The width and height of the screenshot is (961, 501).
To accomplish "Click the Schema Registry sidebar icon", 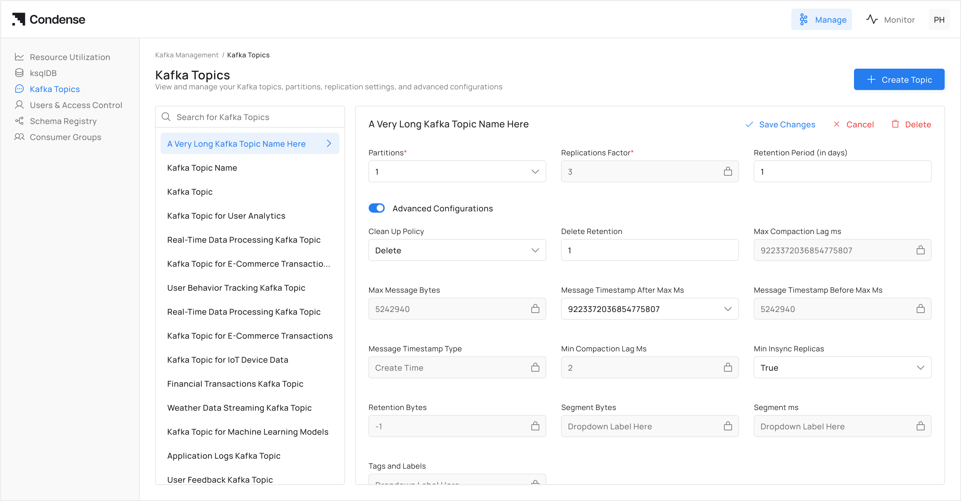I will [x=19, y=121].
